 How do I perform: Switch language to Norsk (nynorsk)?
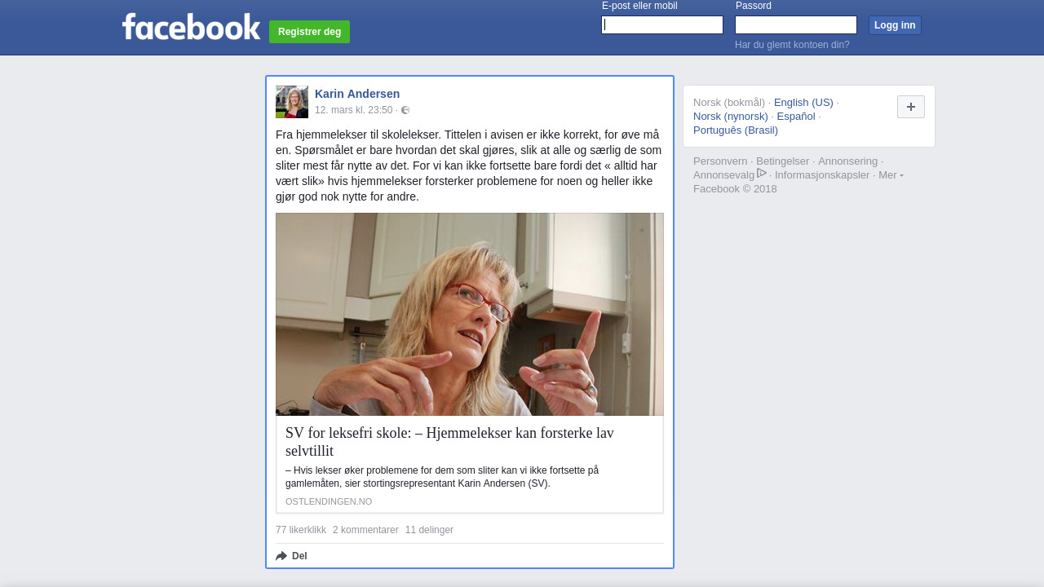tap(731, 116)
